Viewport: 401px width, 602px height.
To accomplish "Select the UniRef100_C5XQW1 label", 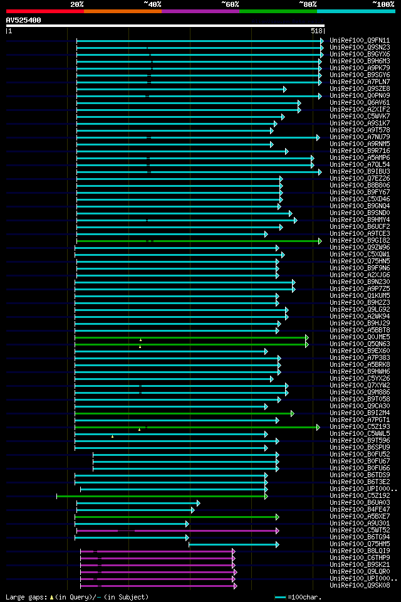I will point(360,255).
